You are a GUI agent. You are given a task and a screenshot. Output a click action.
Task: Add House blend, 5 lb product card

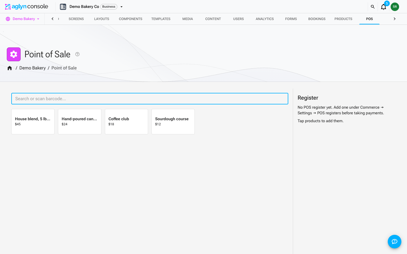click(33, 122)
